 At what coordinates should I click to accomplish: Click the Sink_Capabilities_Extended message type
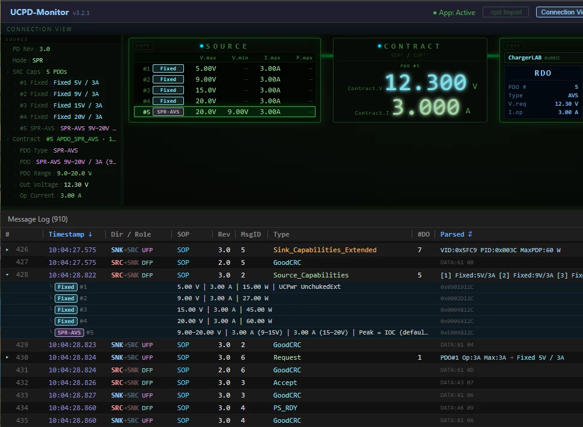325,250
